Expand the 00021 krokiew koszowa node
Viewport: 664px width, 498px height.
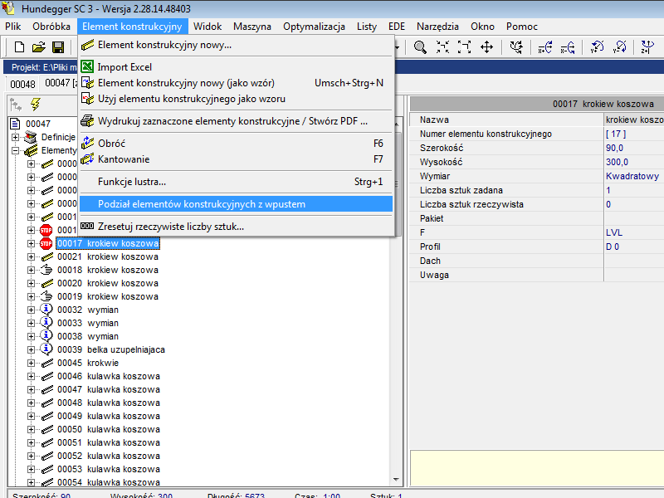pyautogui.click(x=32, y=257)
